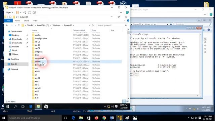Select the en-US folder
This screenshot has height=121, width=215.
coord(38,81)
